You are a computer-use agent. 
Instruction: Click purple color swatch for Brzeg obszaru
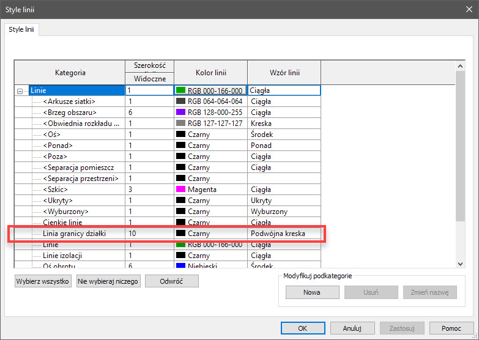pyautogui.click(x=180, y=113)
